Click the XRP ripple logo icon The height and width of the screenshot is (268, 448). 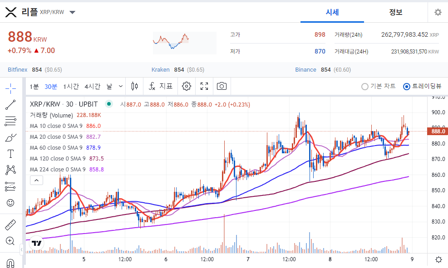click(11, 12)
